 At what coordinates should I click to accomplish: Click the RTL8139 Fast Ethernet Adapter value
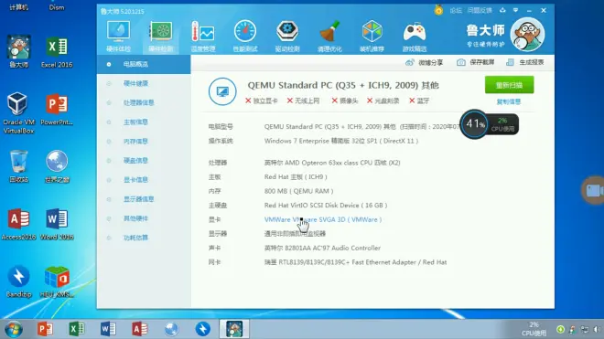point(355,262)
